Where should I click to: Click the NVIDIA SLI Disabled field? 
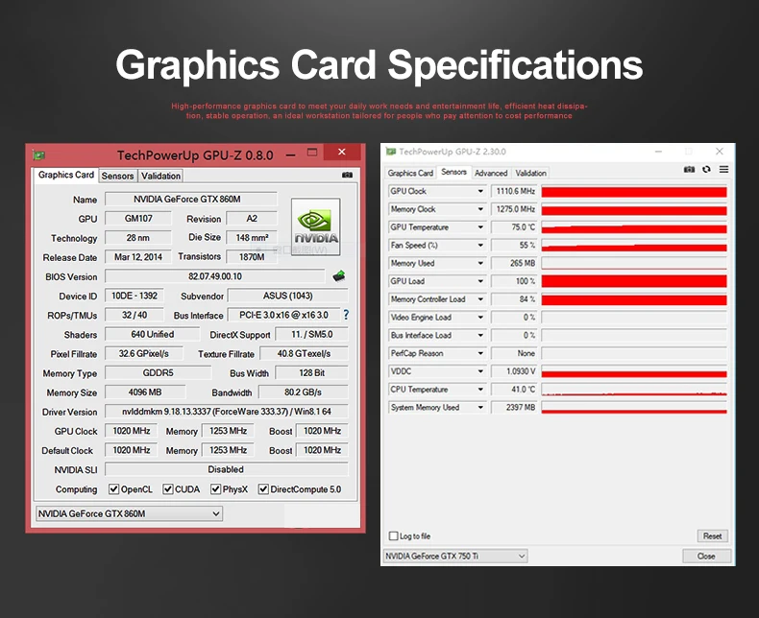pyautogui.click(x=227, y=469)
